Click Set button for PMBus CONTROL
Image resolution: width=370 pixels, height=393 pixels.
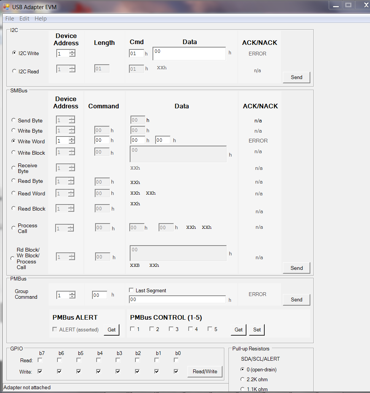pyautogui.click(x=257, y=330)
